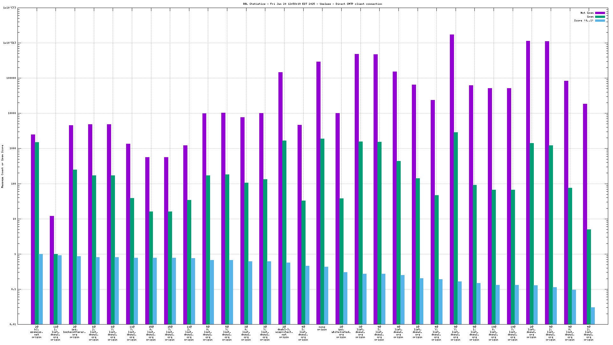Click the 'Message Count or Spam Score' axis title
The image size is (613, 345).
coord(3,166)
